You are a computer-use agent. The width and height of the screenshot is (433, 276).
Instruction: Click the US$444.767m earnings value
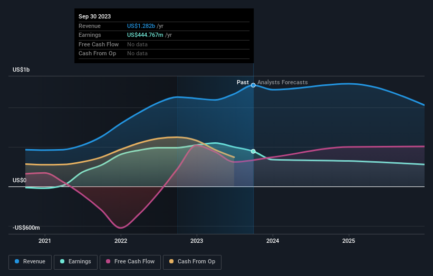pos(145,35)
